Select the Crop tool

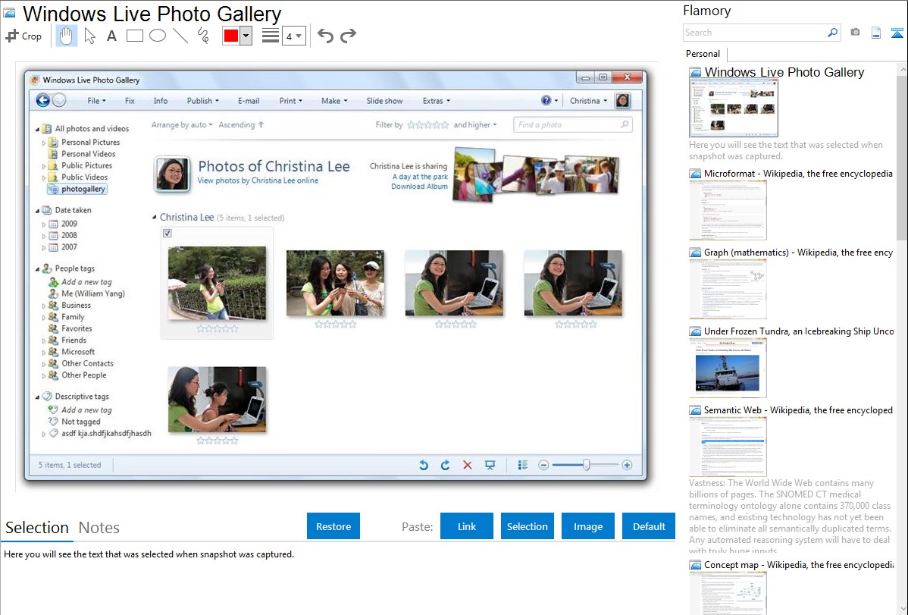point(23,36)
